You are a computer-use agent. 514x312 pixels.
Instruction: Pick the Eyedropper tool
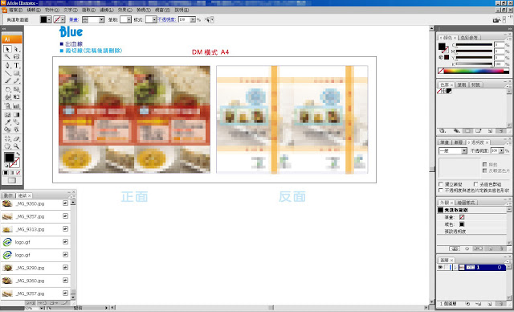coord(7,122)
